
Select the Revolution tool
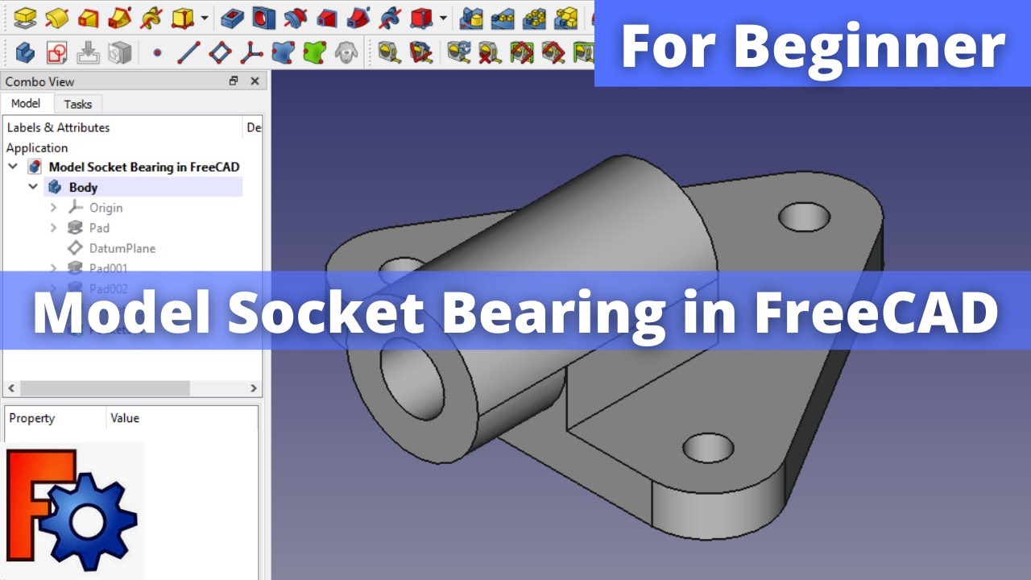(56, 16)
